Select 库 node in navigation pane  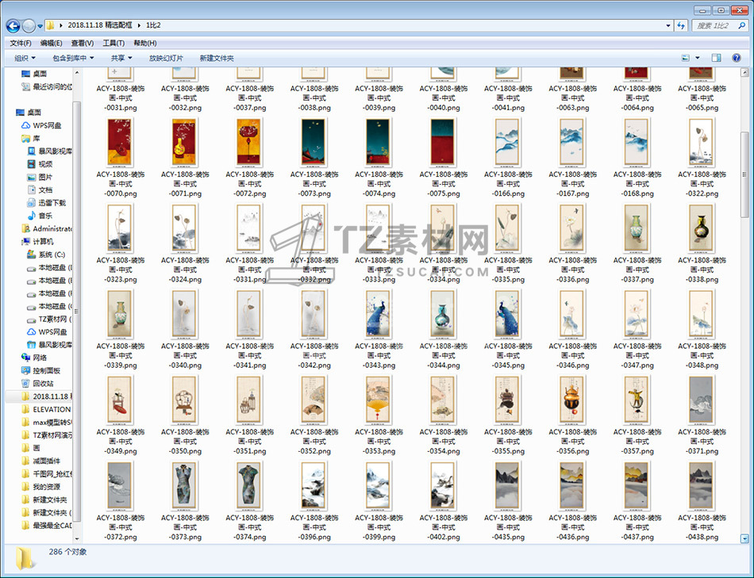(31, 139)
